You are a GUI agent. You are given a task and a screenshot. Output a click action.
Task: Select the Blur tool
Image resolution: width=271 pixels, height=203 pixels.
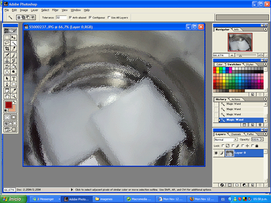click(x=7, y=72)
